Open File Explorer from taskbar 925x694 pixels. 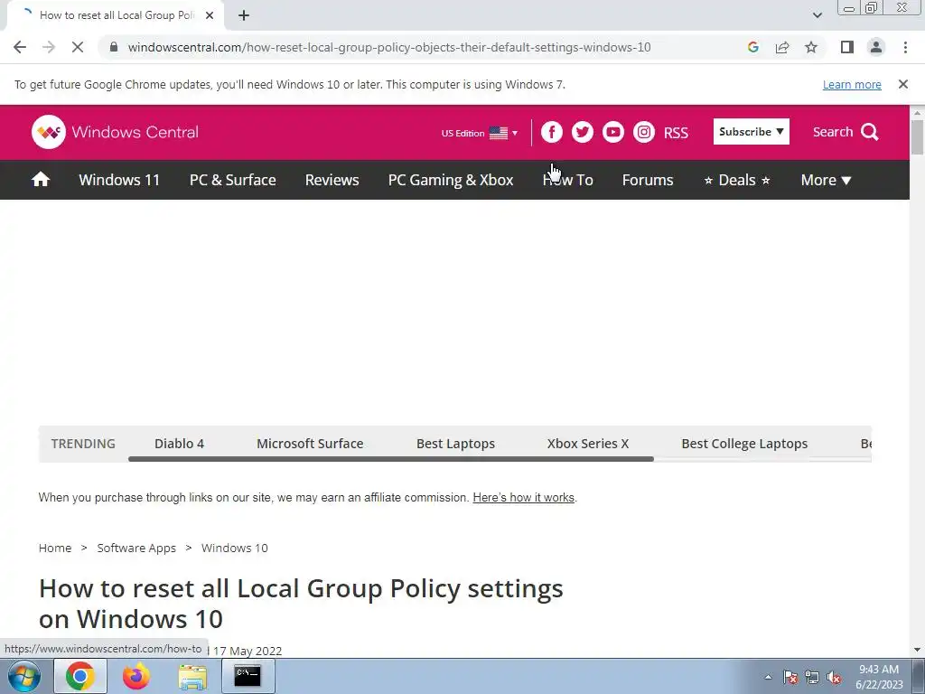coord(192,676)
